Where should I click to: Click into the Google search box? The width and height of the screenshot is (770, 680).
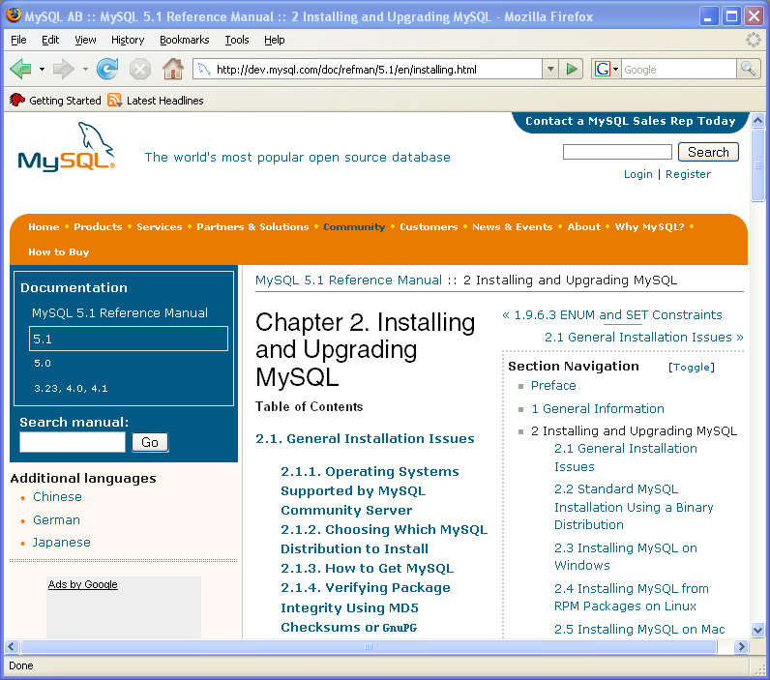(x=679, y=70)
